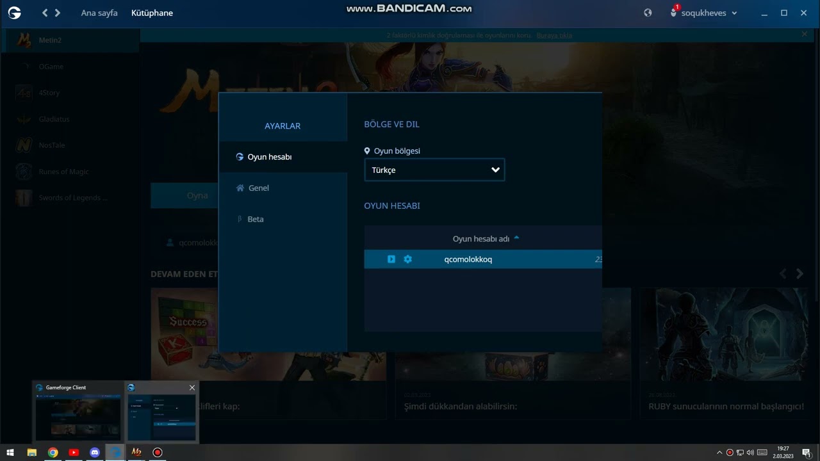Go forward with the right arrow

[58, 13]
